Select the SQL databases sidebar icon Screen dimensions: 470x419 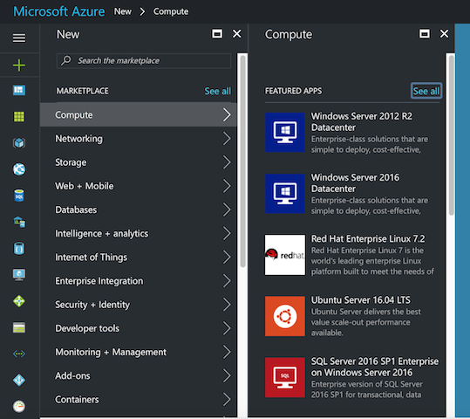(19, 196)
